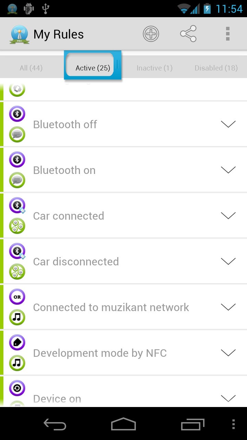Tap the share icon in action bar
247x440 pixels.
188,34
